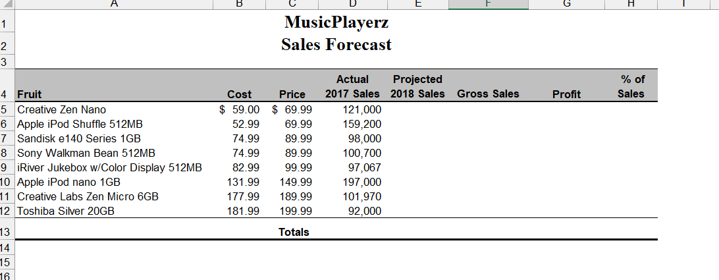Select sales value 100,700
The width and height of the screenshot is (719, 280).
pos(353,153)
